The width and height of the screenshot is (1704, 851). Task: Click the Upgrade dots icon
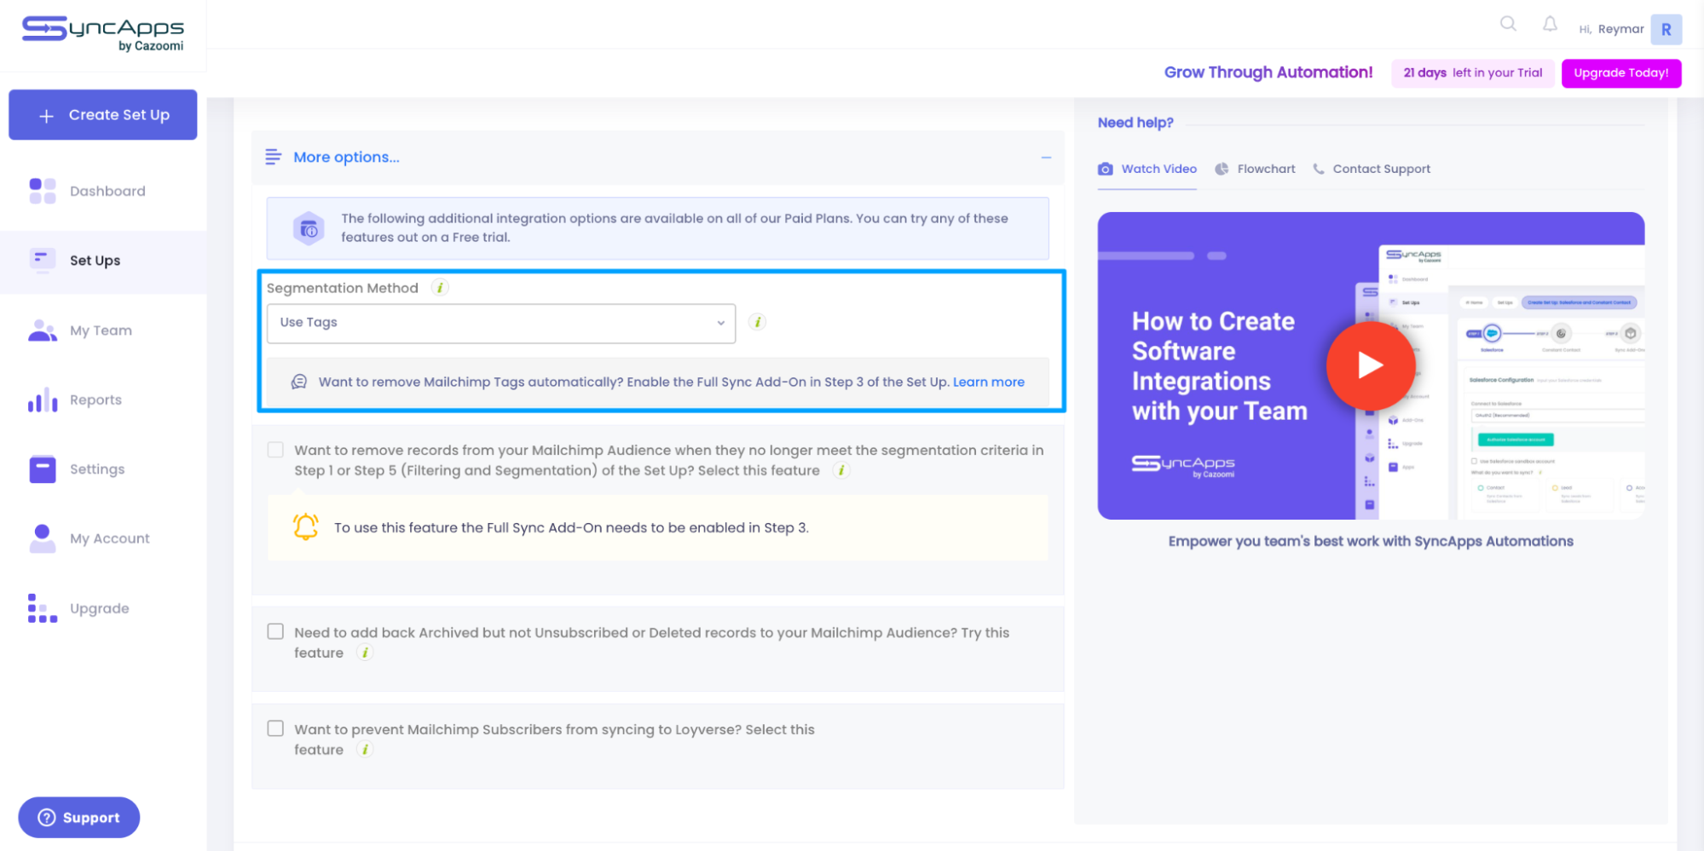[x=43, y=608]
